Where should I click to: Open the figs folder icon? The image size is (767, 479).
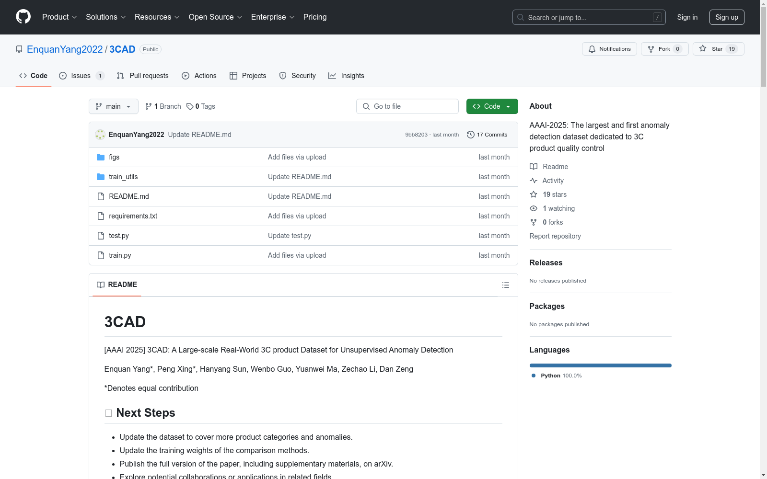point(101,157)
